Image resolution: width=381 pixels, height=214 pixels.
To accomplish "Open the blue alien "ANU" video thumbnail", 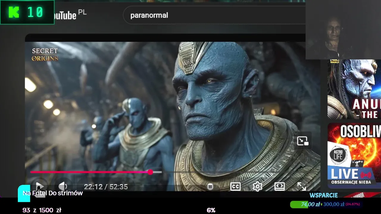I will pyautogui.click(x=354, y=89).
